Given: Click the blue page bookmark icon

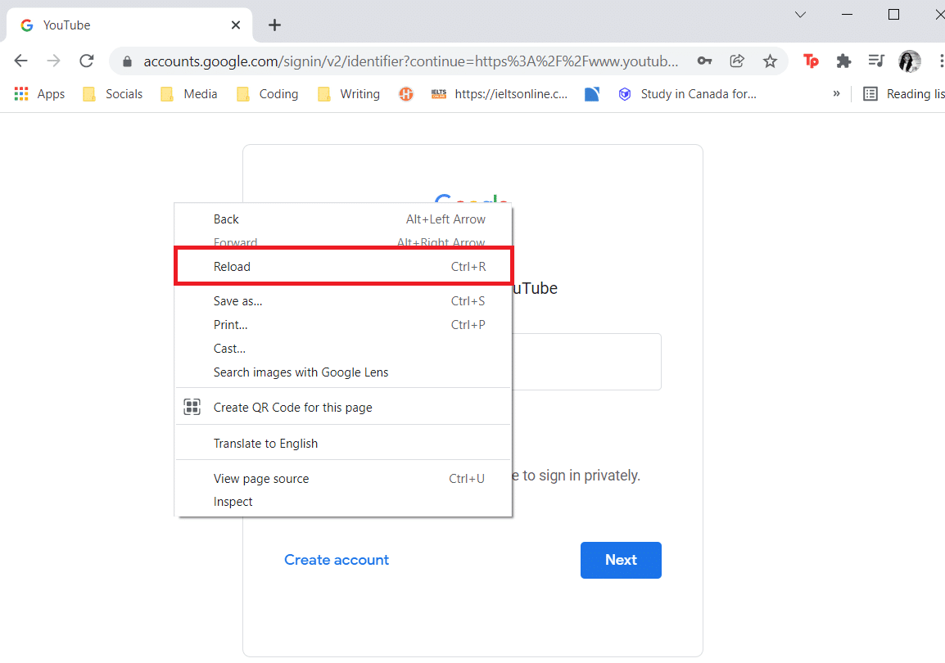Looking at the screenshot, I should tap(592, 94).
